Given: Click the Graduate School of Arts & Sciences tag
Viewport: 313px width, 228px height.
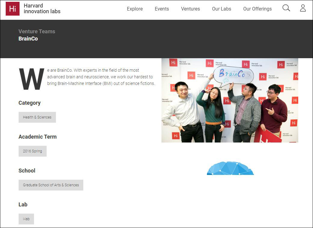Looking at the screenshot, I should 51,185.
